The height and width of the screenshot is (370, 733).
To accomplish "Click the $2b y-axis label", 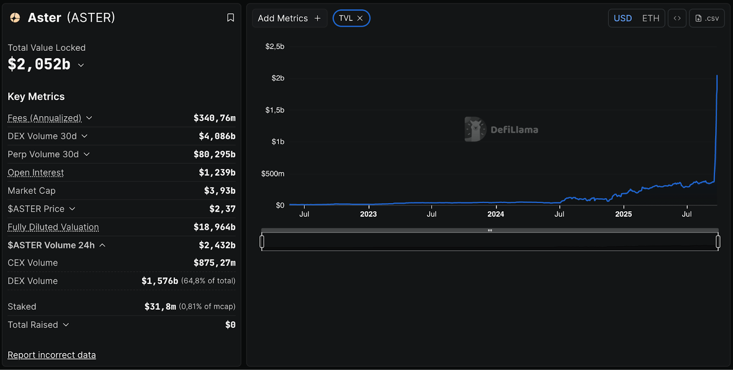I will tap(278, 78).
